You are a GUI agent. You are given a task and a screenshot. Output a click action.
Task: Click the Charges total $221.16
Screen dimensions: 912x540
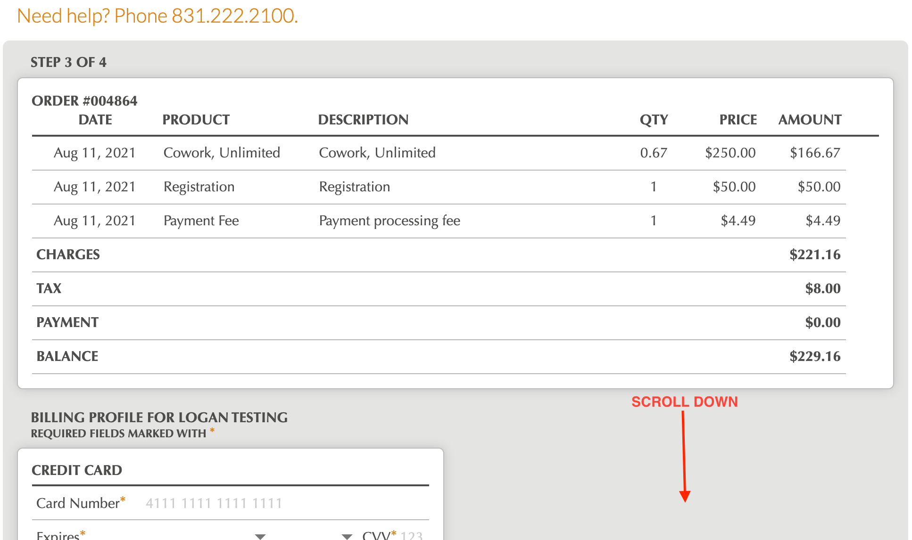pyautogui.click(x=815, y=254)
